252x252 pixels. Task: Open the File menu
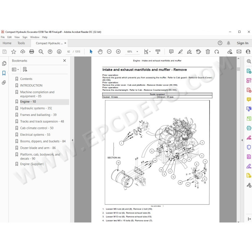(x=3, y=37)
